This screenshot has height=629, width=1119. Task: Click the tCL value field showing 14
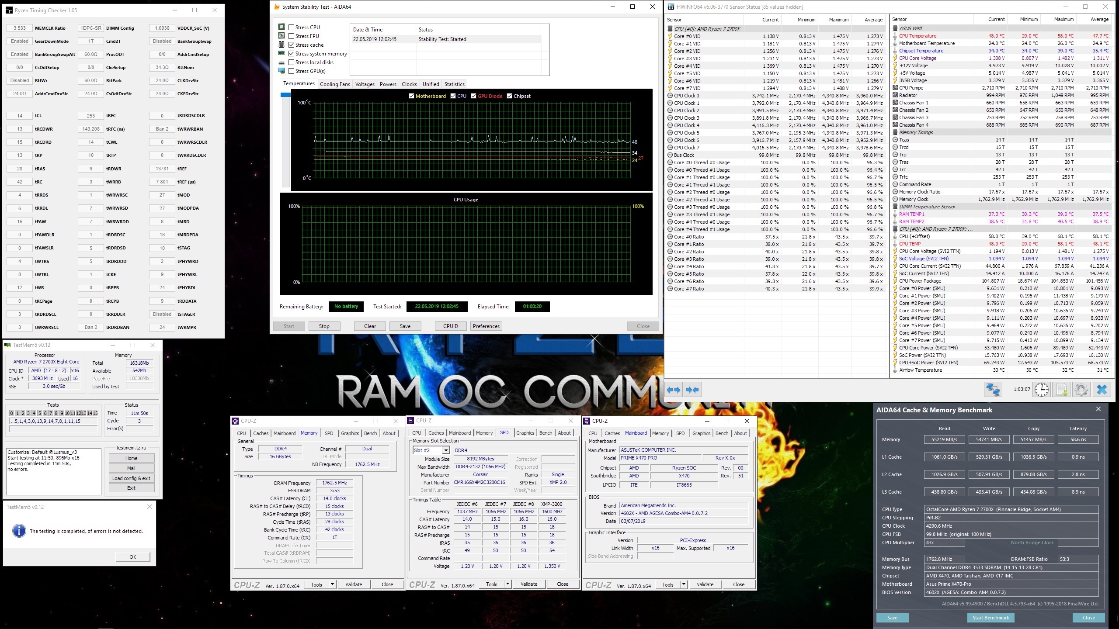(x=20, y=116)
